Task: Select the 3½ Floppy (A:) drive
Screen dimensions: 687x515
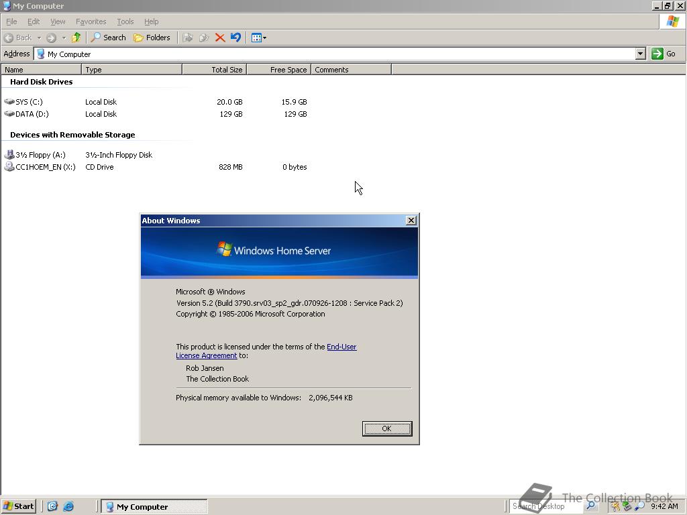Action: (x=35, y=155)
